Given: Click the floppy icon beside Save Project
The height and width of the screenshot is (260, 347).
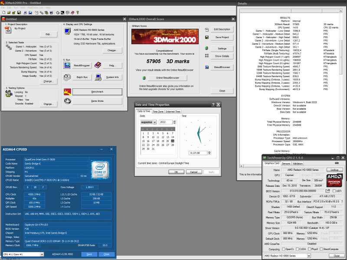Looking at the screenshot, I should (207, 37).
